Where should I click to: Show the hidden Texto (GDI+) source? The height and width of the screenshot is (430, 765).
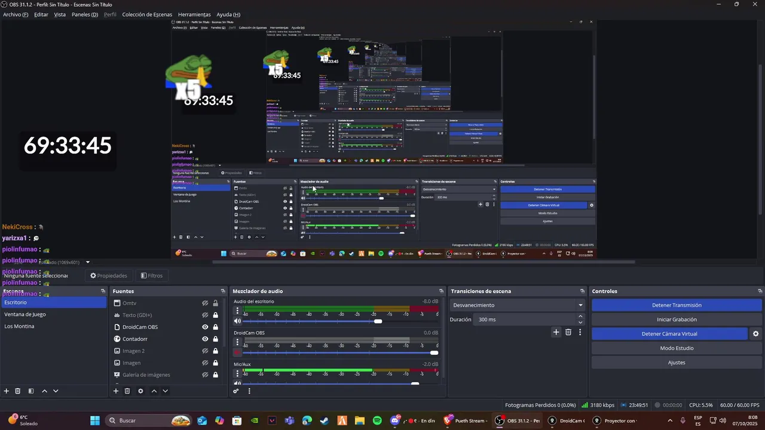click(205, 315)
